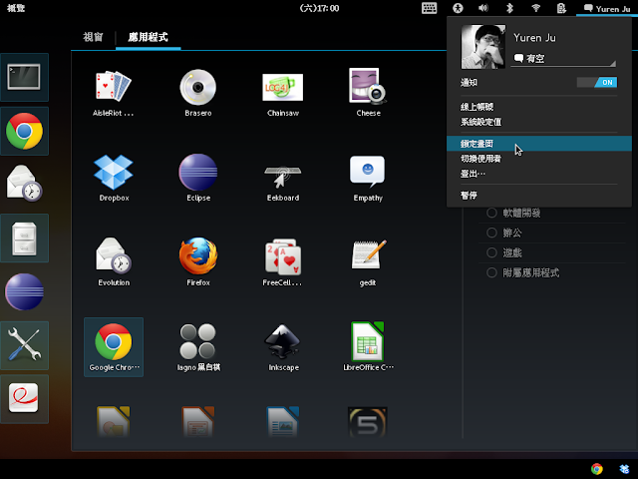Launch Eclipse from the dash sidebar
Screen dimensions: 638x479
[24, 291]
